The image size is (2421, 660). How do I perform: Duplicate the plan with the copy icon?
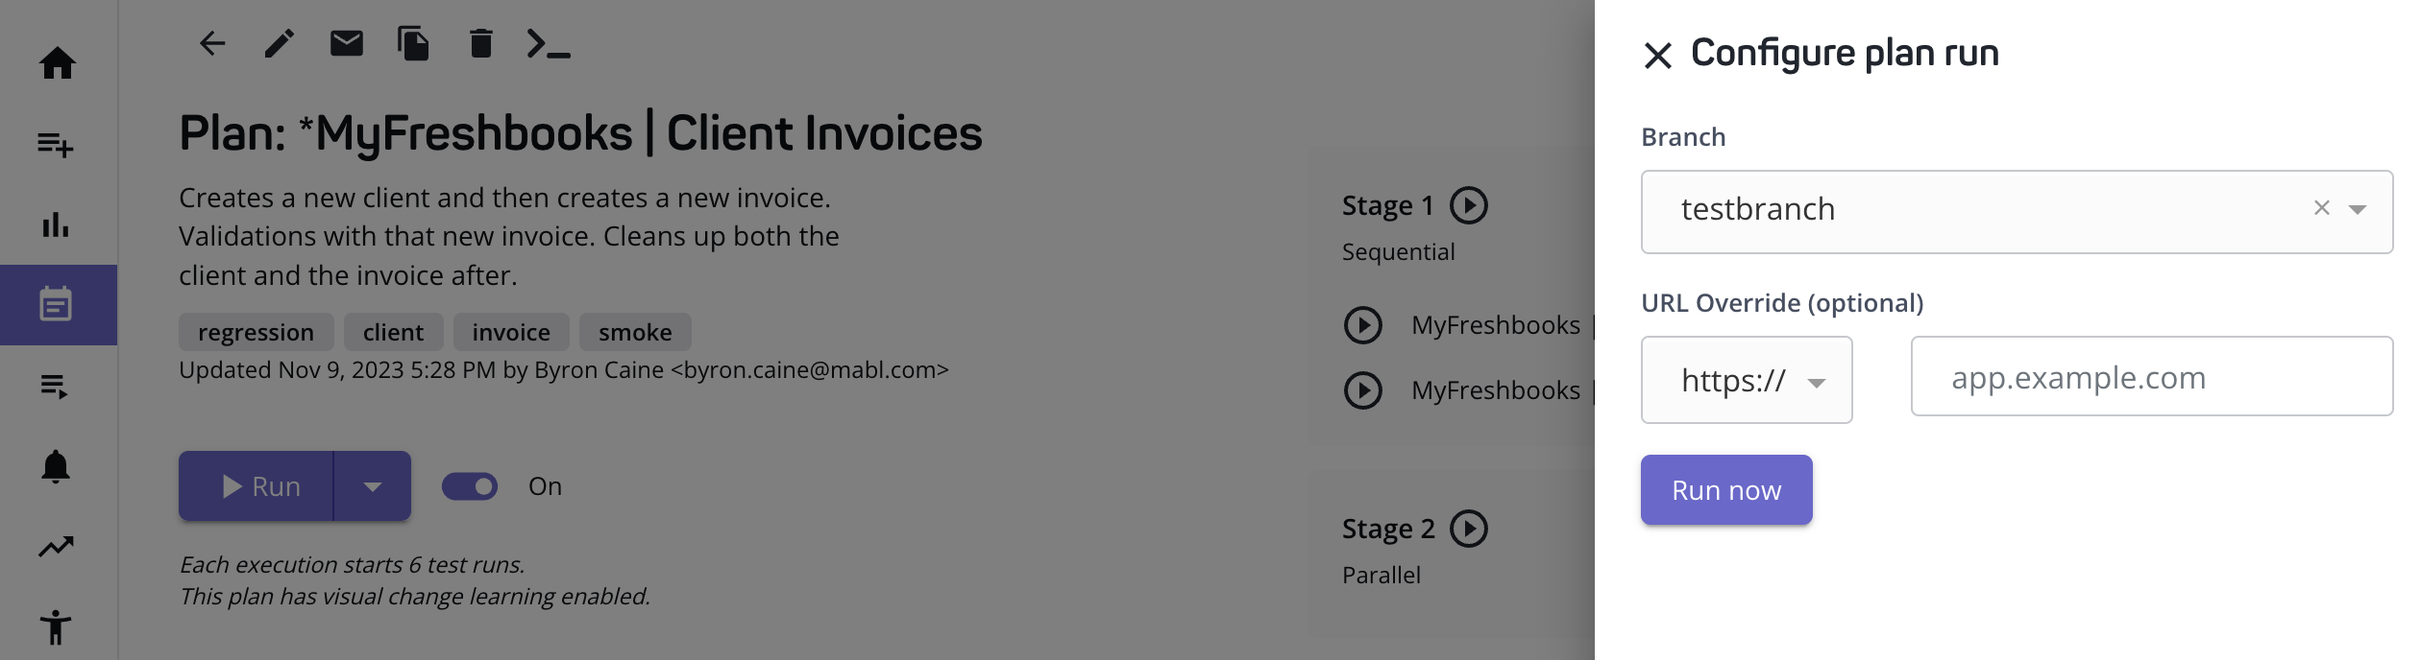click(x=413, y=43)
